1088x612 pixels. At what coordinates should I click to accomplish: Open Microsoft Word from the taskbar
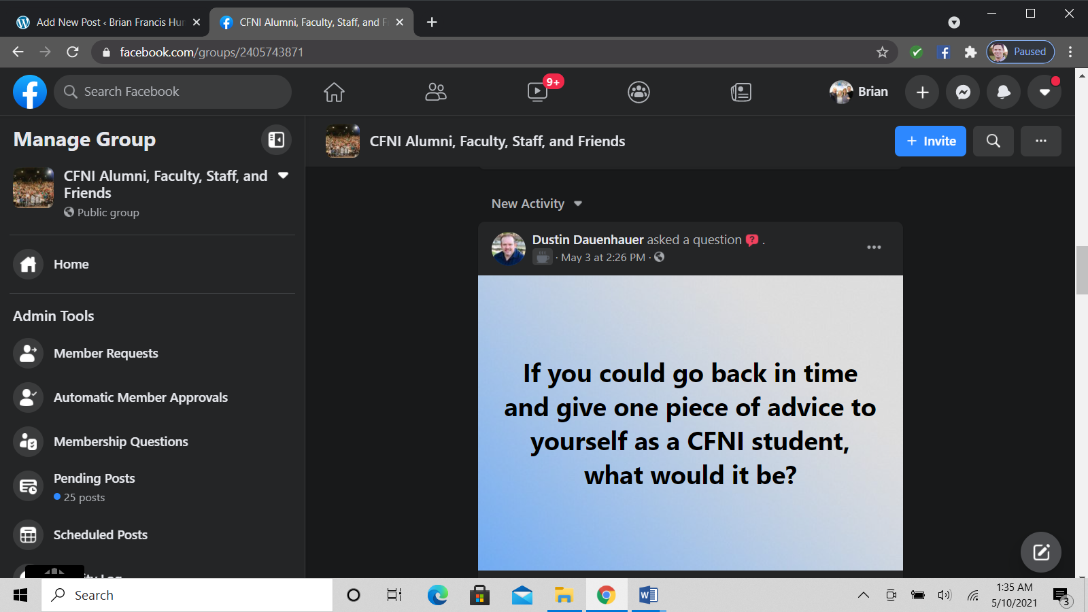point(648,596)
